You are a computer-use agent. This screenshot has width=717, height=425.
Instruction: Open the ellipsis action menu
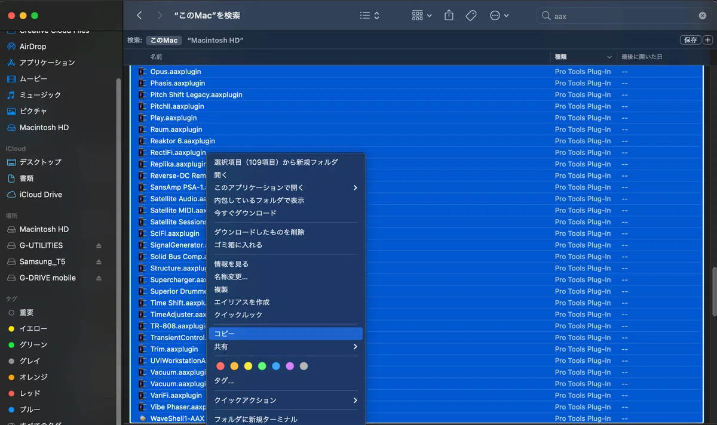(499, 16)
